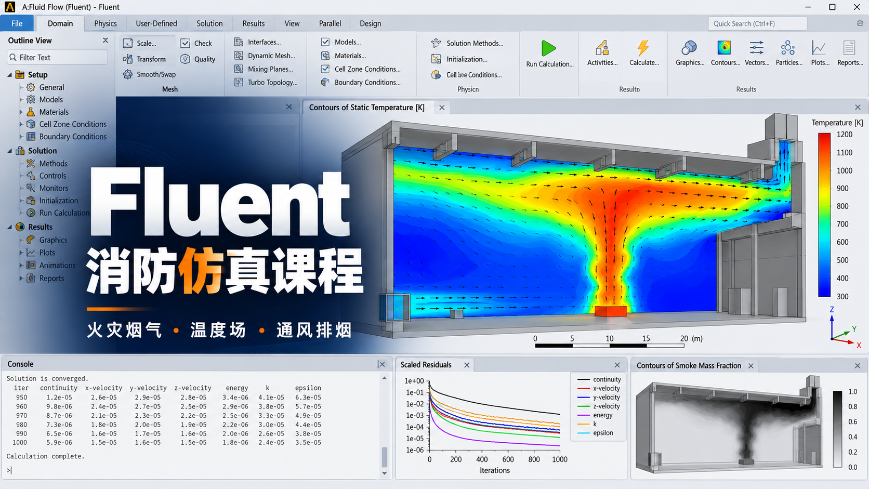869x489 pixels.
Task: Collapse the Results tree node
Action: click(10, 227)
